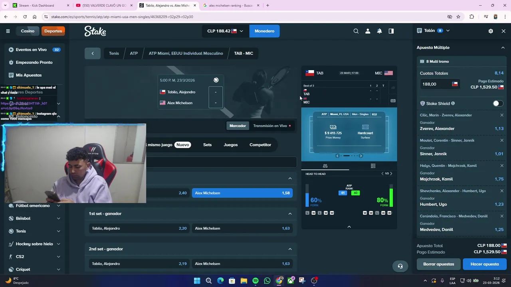Close the bet slip panel
511x287 pixels.
[503, 31]
